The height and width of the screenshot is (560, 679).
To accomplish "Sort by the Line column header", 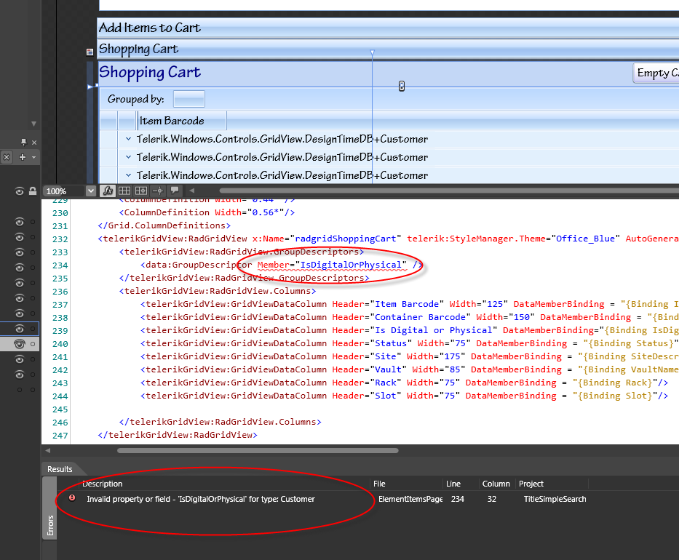I will (x=461, y=484).
